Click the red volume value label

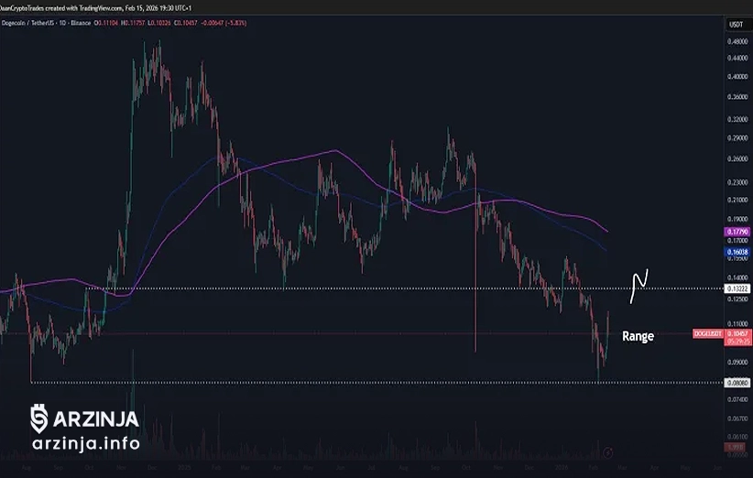tap(737, 446)
